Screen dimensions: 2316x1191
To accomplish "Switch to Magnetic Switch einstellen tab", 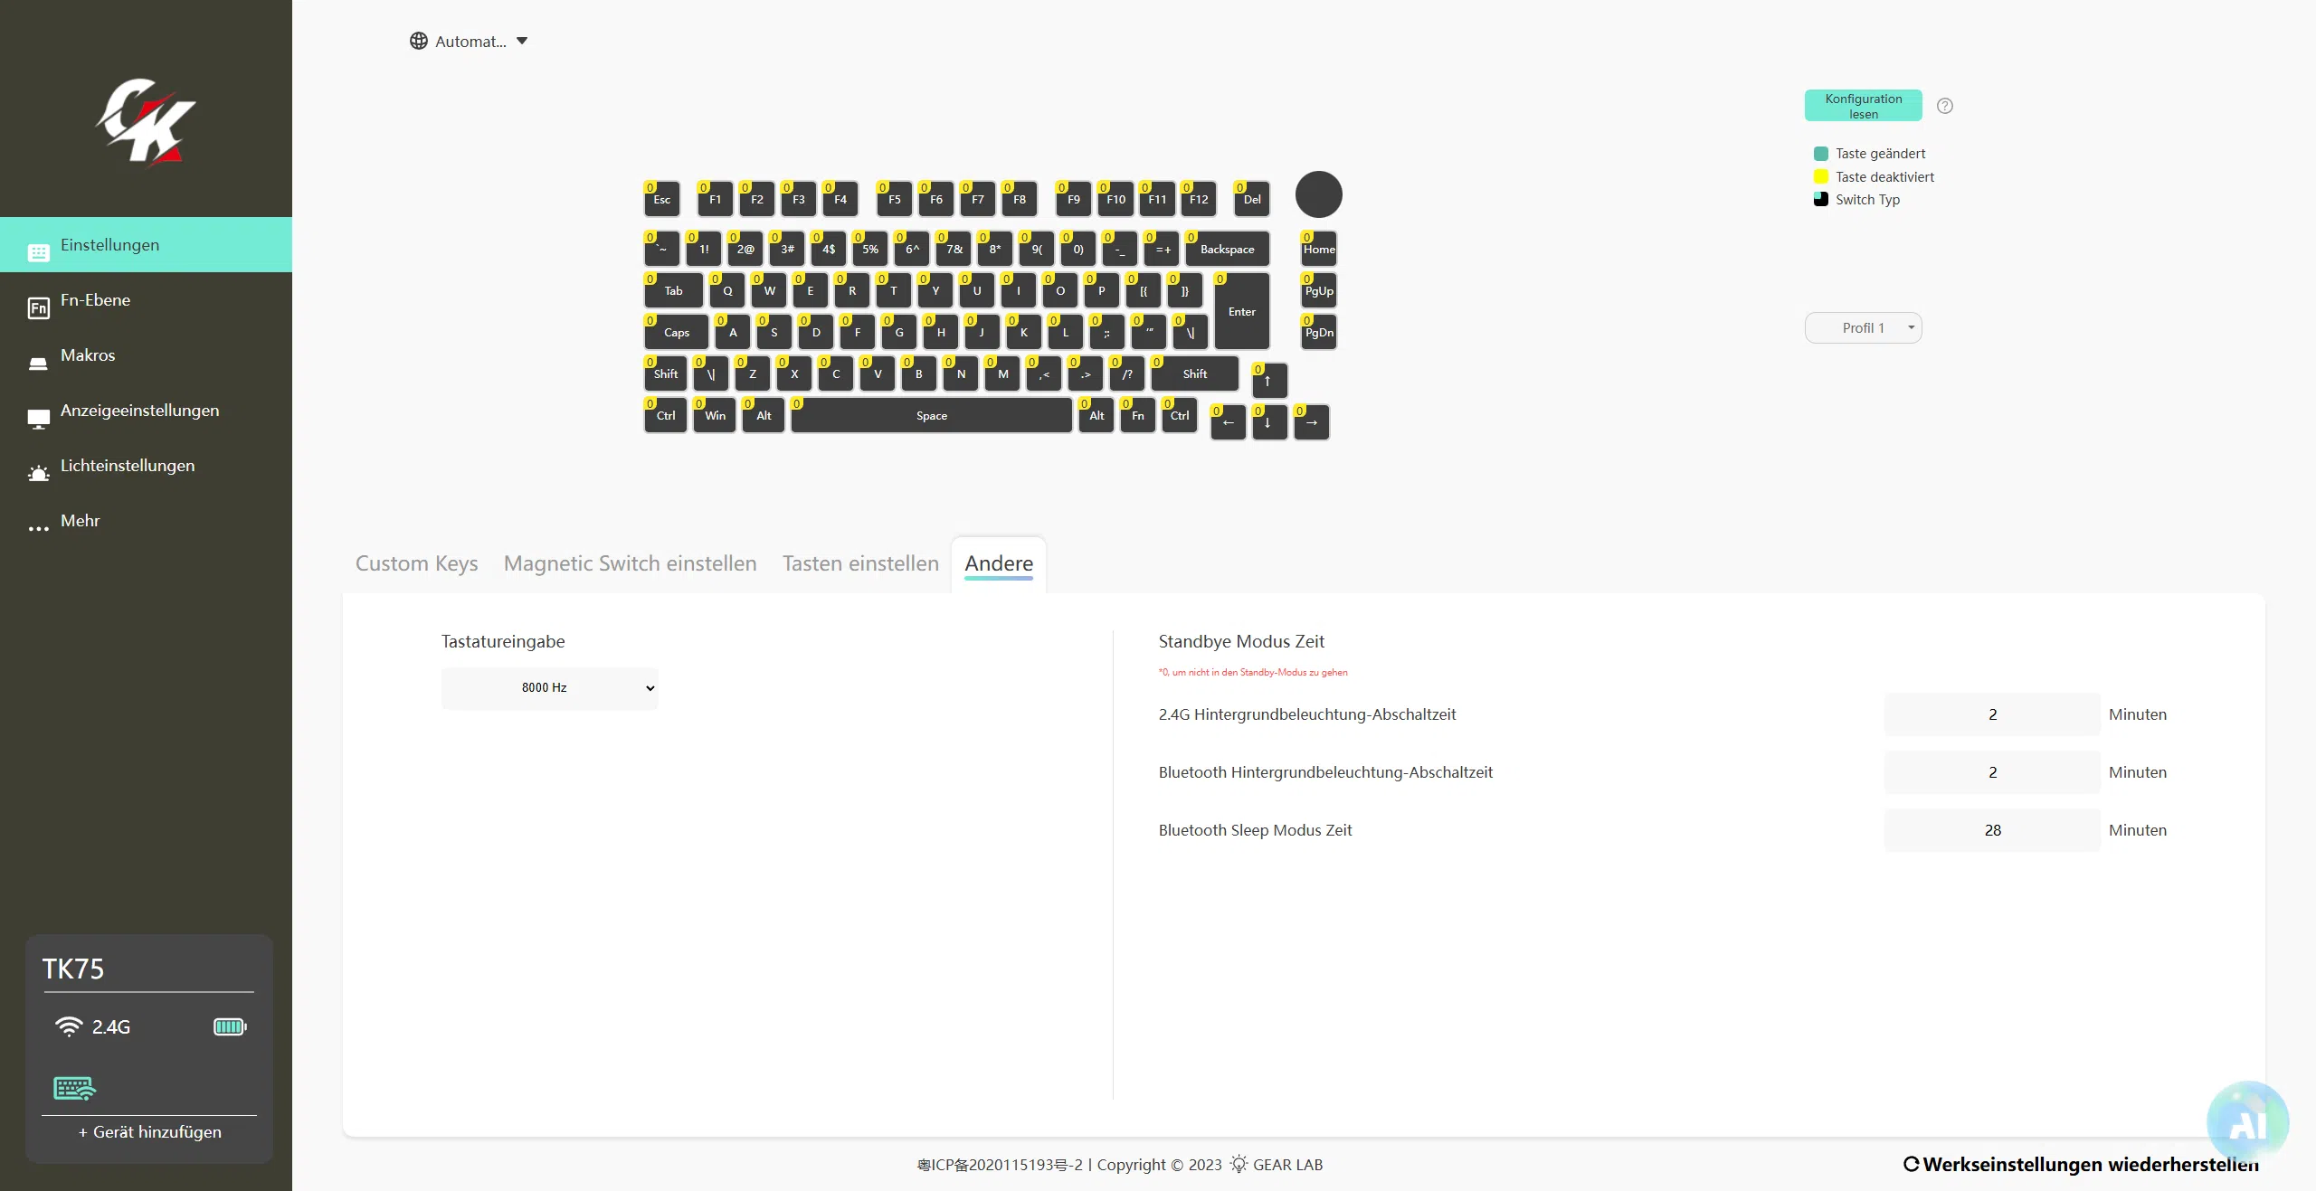I will point(630,563).
